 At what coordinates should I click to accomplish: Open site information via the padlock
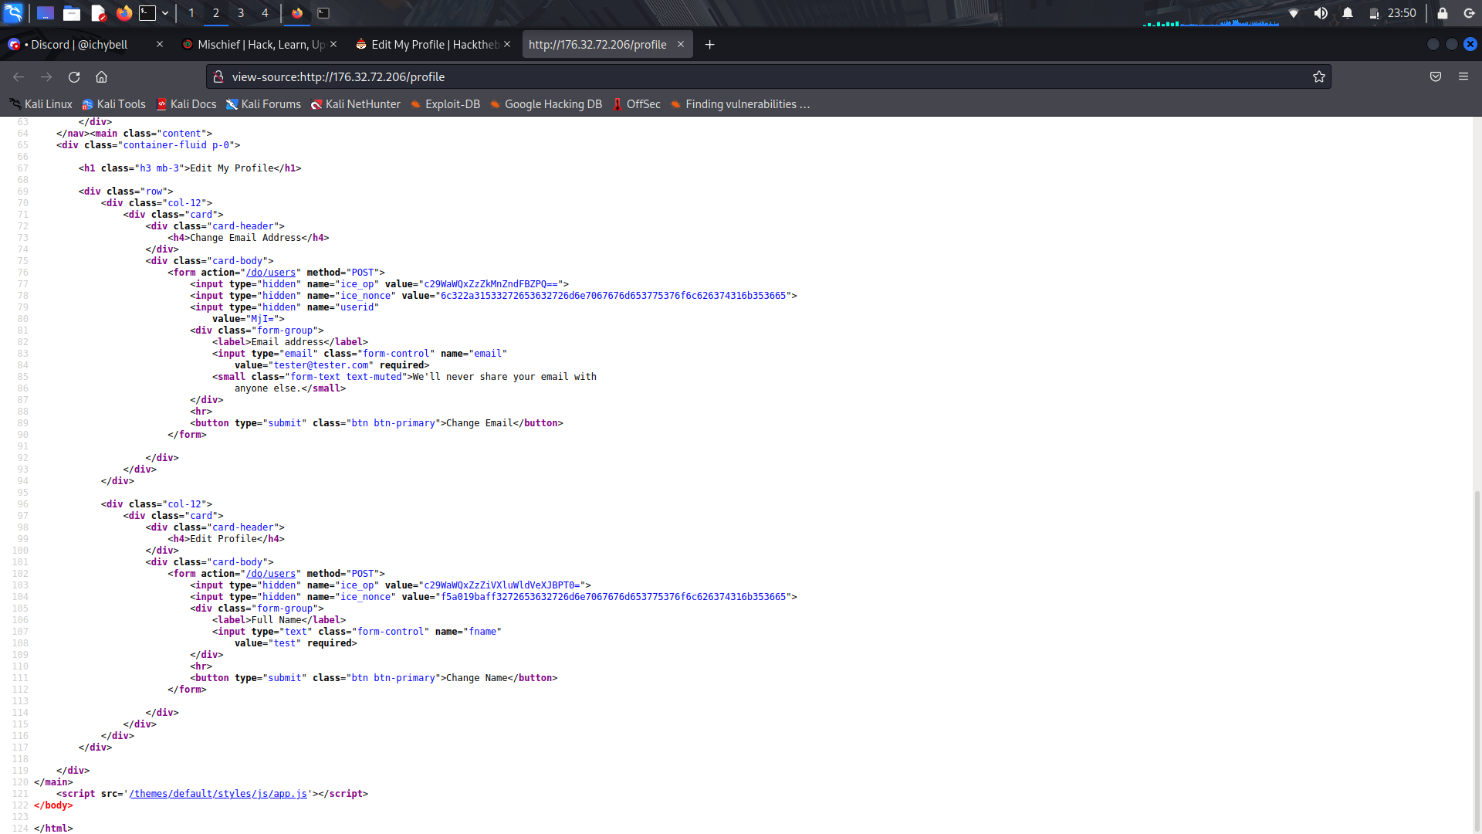click(218, 76)
